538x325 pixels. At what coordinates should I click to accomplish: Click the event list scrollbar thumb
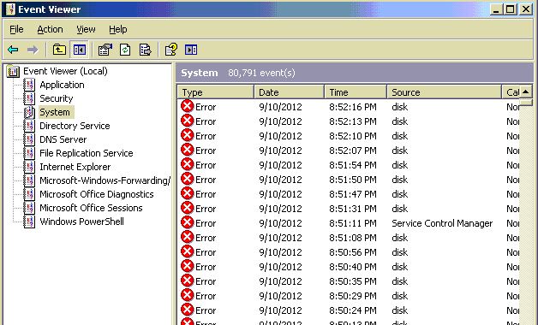(526, 102)
